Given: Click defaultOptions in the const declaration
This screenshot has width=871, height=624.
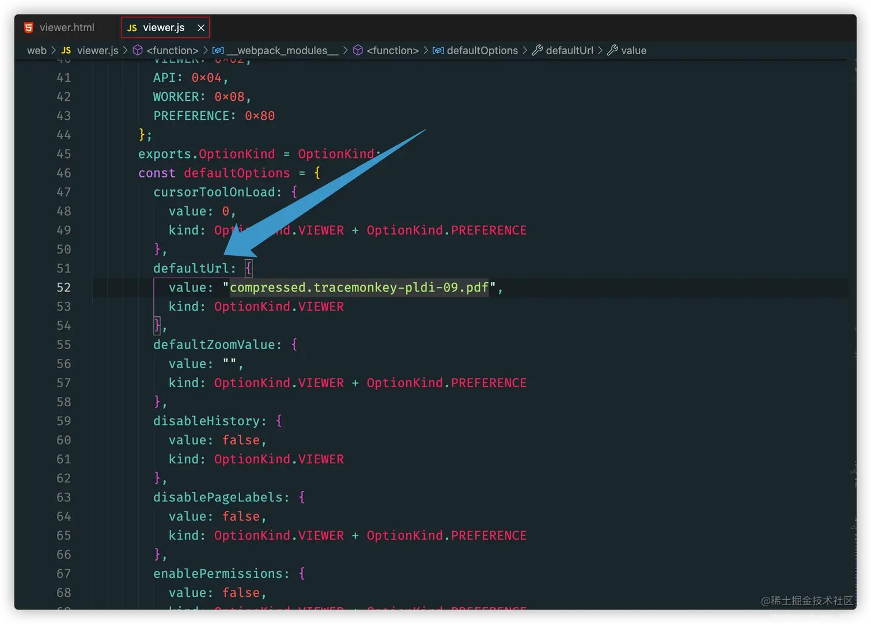Looking at the screenshot, I should (237, 173).
